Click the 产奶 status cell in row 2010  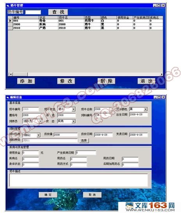click(49, 28)
